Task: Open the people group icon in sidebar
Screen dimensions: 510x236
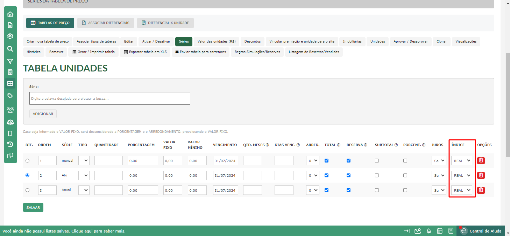Action: (x=10, y=110)
